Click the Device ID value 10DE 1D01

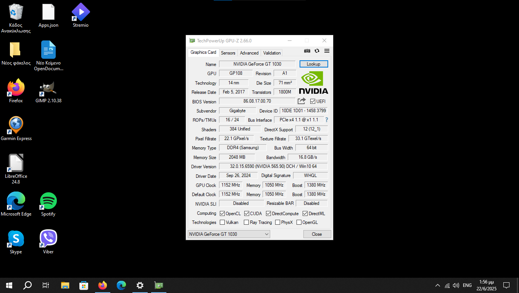pyautogui.click(x=304, y=111)
